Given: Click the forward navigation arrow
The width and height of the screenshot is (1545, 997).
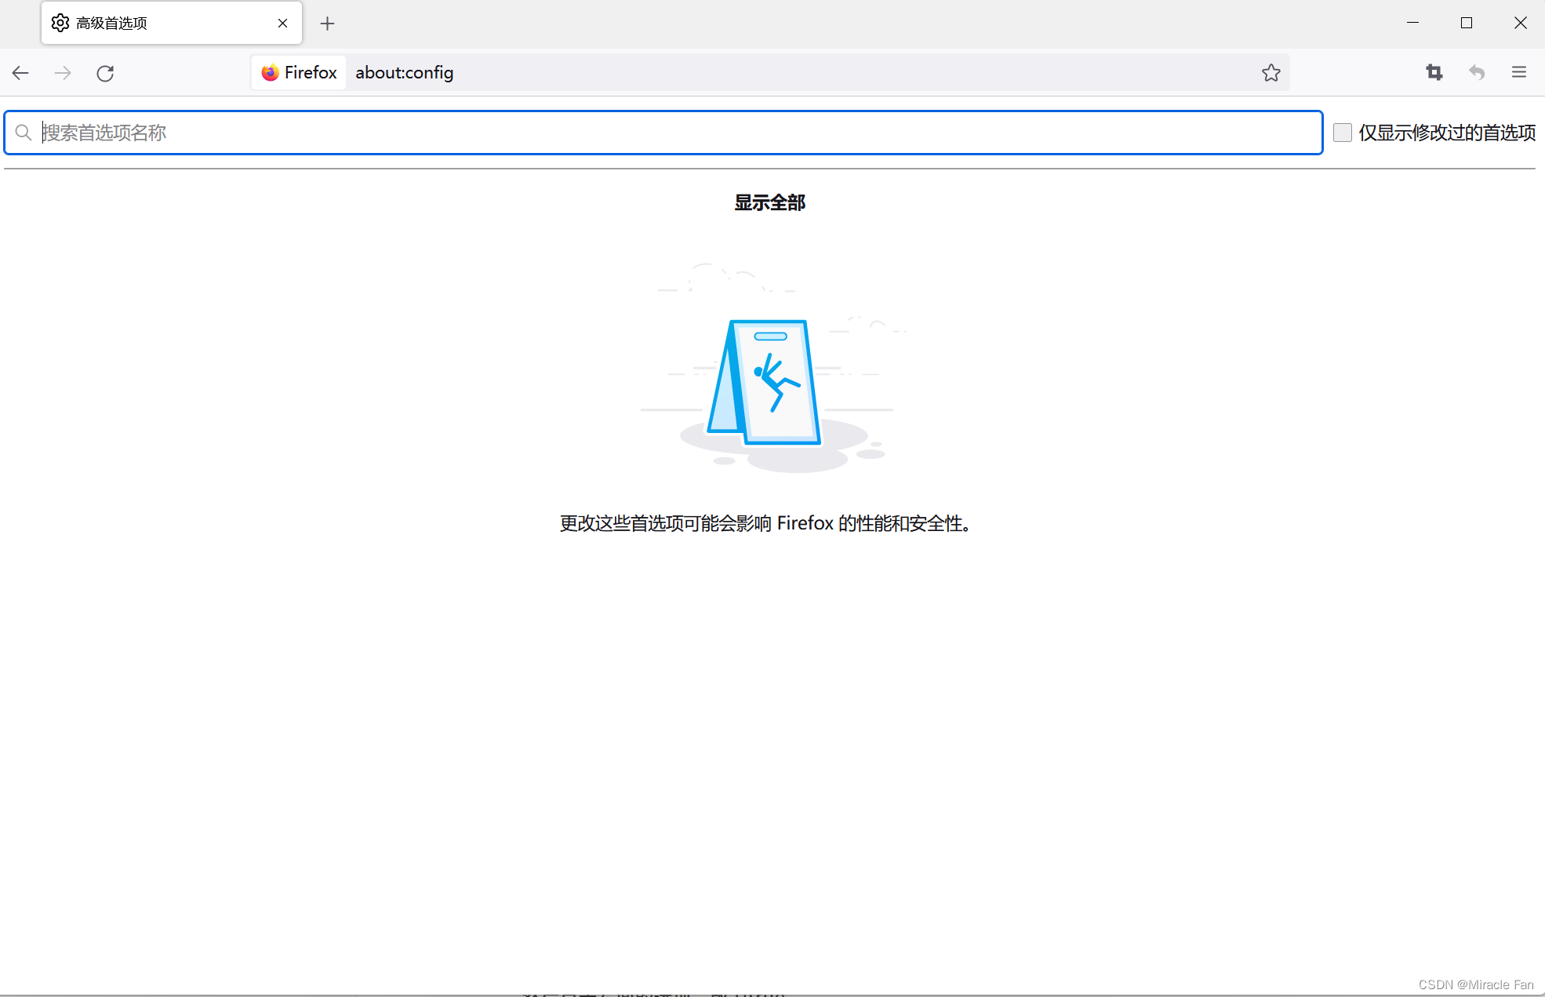Looking at the screenshot, I should coord(63,72).
